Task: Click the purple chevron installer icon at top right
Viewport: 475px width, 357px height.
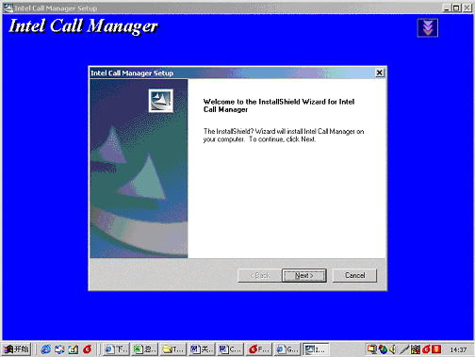Action: (428, 28)
